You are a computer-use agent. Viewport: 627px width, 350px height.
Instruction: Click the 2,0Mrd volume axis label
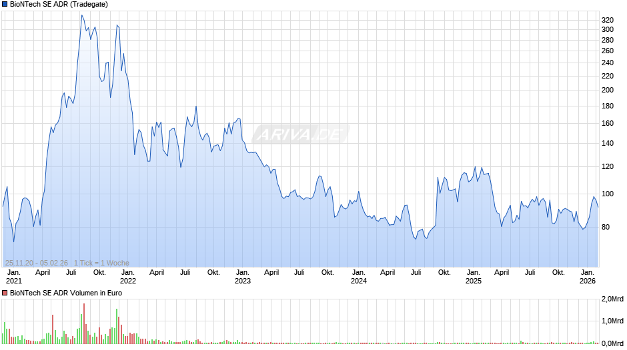point(612,299)
